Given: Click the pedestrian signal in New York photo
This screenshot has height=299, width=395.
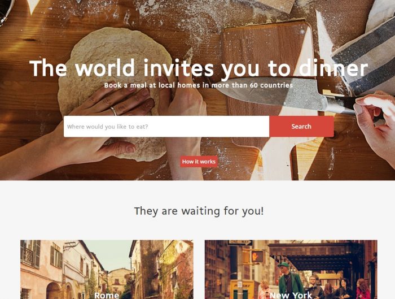Looking at the screenshot, I should point(257,257).
